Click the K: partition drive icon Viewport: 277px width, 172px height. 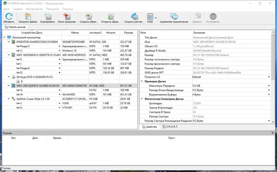pos(18,108)
